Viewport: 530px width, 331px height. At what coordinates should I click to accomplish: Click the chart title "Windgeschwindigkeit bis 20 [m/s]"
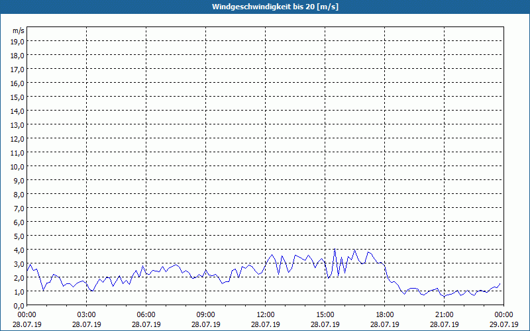click(275, 7)
